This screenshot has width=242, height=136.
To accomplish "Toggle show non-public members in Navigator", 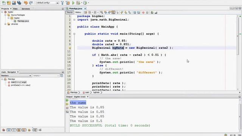I will (19, 130).
